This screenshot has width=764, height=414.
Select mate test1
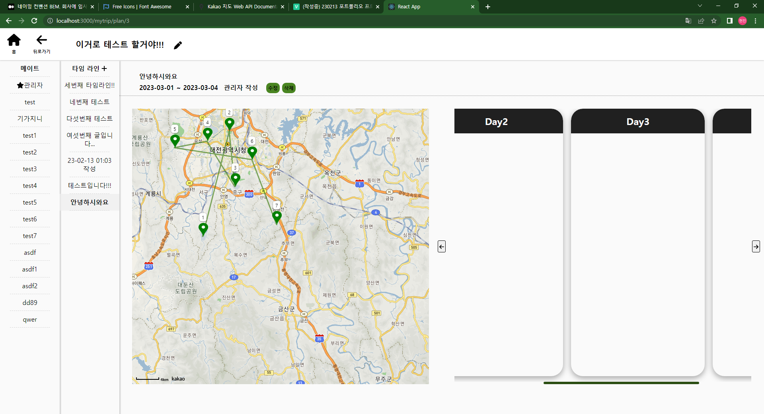point(30,136)
